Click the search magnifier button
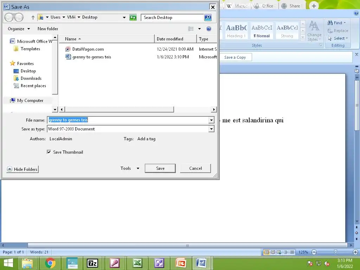Image resolution: width=360 pixels, height=270 pixels. (208, 18)
